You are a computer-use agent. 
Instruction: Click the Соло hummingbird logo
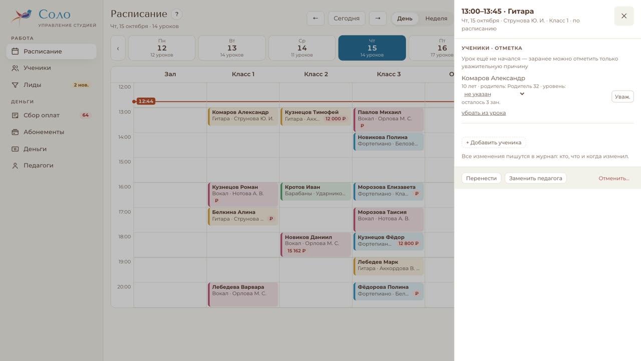[22, 17]
